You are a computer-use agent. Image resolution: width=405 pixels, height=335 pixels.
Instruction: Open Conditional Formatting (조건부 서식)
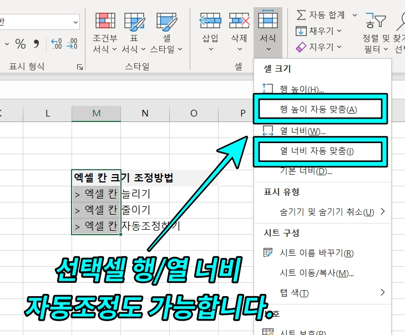tap(105, 33)
